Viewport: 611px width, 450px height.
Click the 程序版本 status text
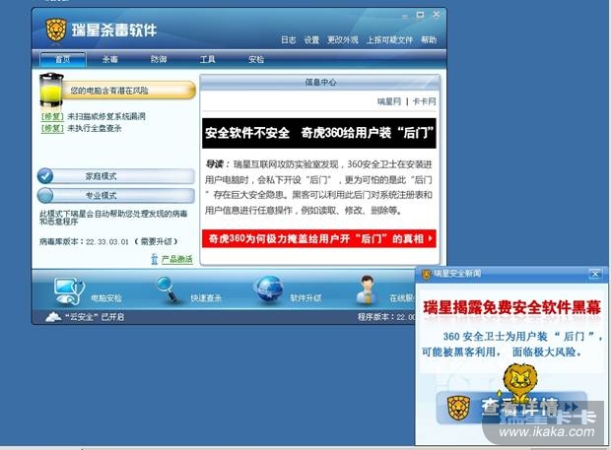pyautogui.click(x=386, y=317)
